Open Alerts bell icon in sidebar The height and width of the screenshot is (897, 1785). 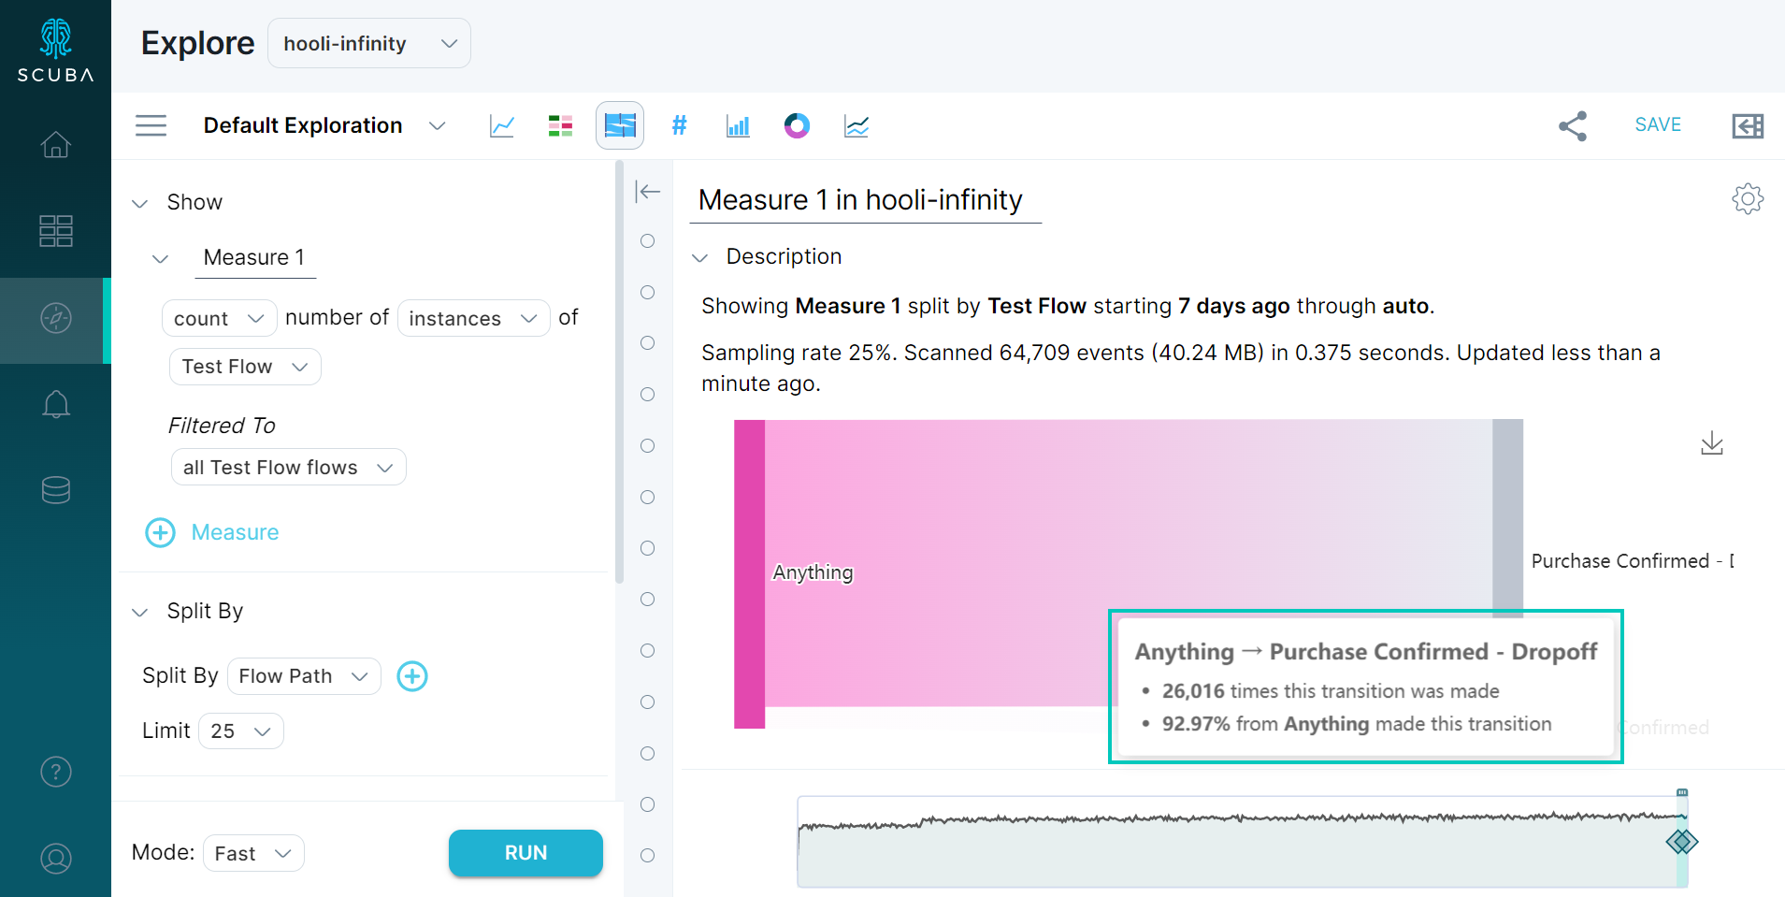55,404
